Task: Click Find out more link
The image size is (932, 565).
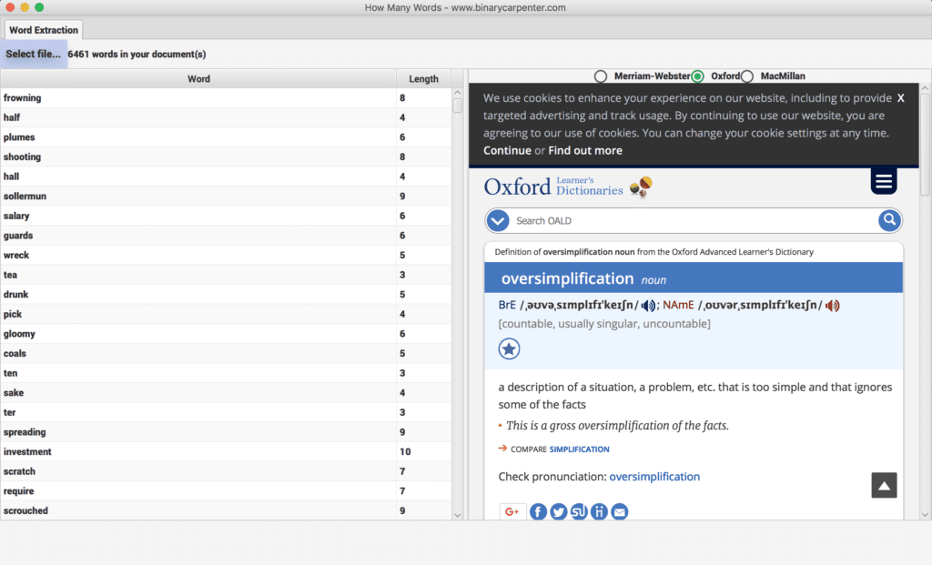Action: click(x=585, y=150)
